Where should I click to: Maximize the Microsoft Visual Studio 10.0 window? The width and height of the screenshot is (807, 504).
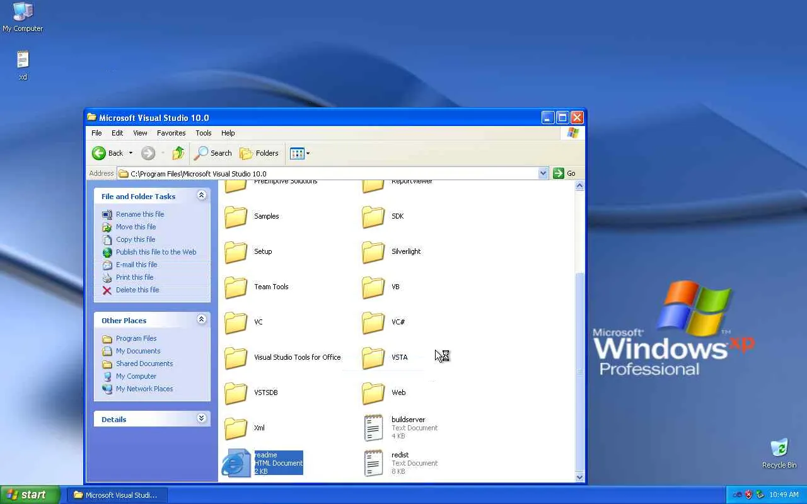tap(562, 118)
